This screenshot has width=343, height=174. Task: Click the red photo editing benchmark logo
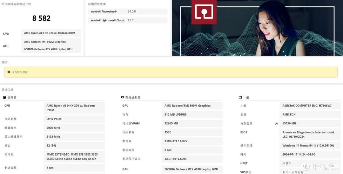tap(204, 12)
